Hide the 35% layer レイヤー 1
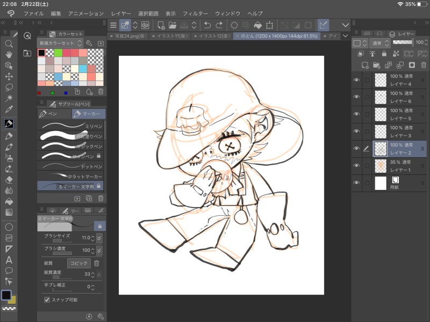The height and width of the screenshot is (322, 430). tap(356, 166)
